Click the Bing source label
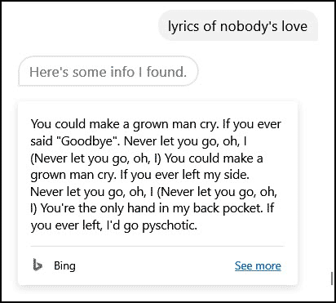 click(x=64, y=265)
